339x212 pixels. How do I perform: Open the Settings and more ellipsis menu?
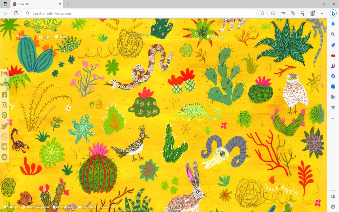pos(323,13)
